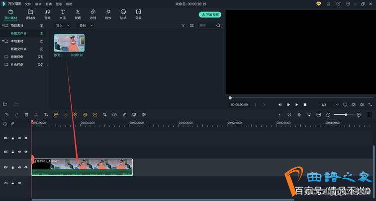The image size is (376, 201).
Task: Open the 滤镜 filters panel
Action: pyautogui.click(x=93, y=13)
